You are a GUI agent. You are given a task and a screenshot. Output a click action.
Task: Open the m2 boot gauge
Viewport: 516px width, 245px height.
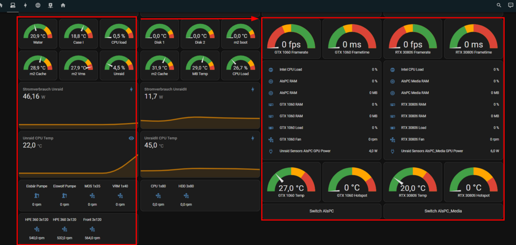click(x=240, y=33)
